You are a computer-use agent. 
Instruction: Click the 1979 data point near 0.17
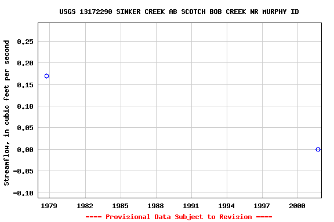(46, 76)
